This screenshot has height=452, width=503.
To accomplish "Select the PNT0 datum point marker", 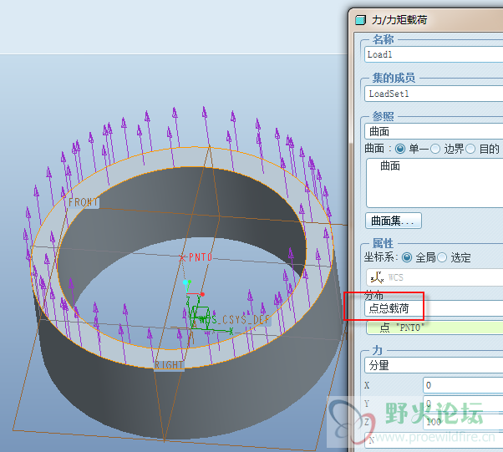I will pyautogui.click(x=183, y=257).
